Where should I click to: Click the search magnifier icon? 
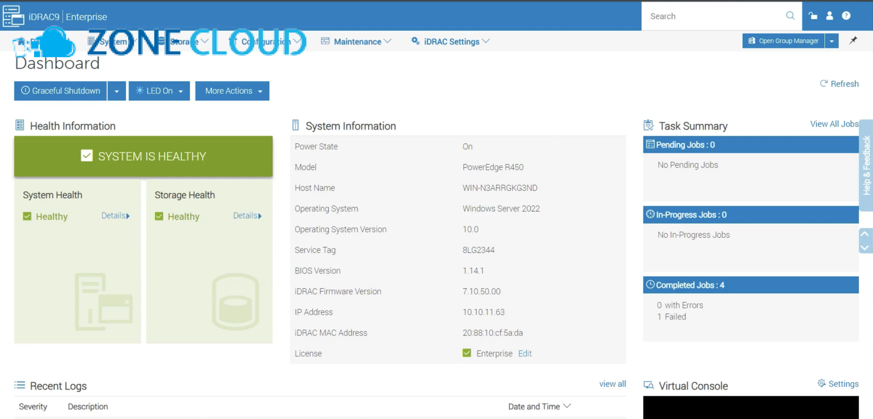click(790, 16)
